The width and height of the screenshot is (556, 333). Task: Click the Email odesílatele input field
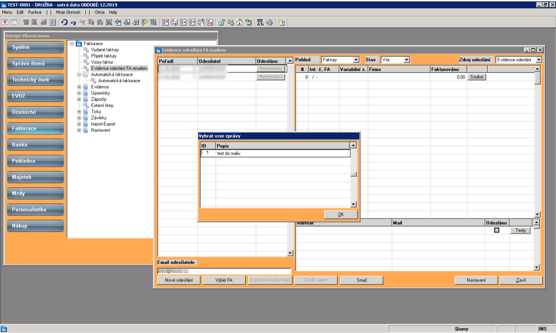[224, 271]
